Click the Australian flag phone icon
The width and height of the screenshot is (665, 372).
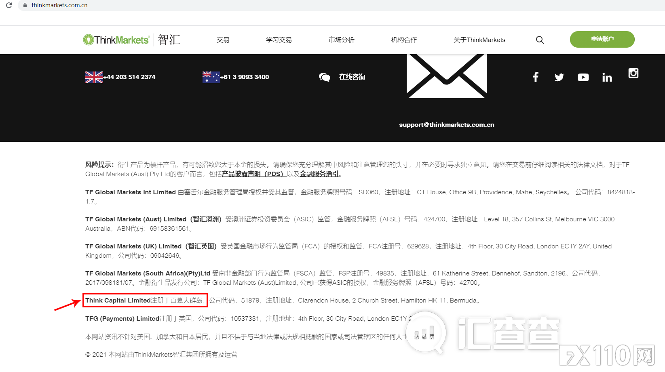pyautogui.click(x=211, y=77)
